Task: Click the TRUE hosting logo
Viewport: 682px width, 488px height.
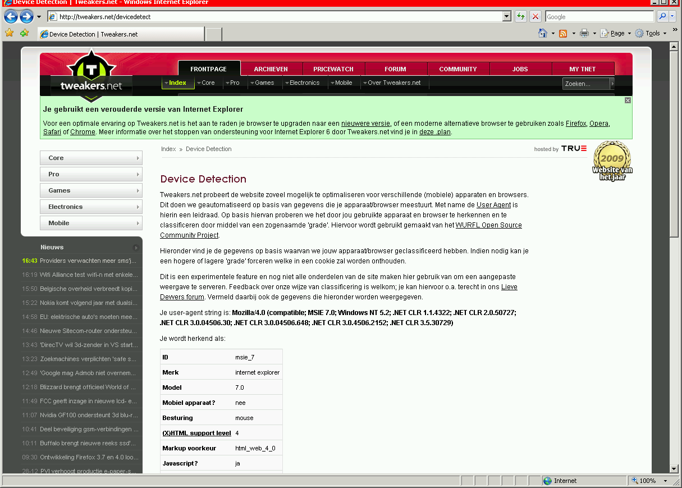Action: pyautogui.click(x=574, y=149)
